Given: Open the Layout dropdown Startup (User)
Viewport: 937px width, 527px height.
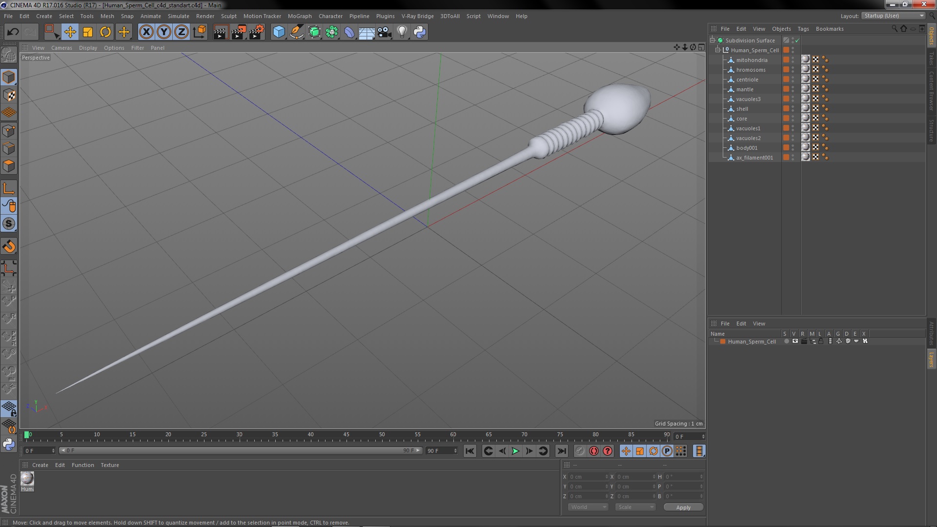Looking at the screenshot, I should tap(894, 16).
